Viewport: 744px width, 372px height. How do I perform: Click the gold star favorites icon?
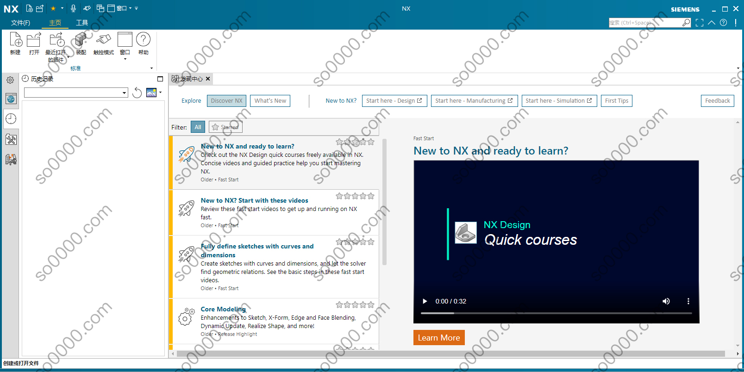[x=53, y=8]
